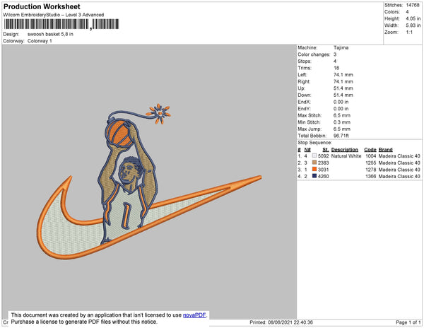424x328 pixels.
Task: Click the Width value 5.83 in
Action: point(413,25)
